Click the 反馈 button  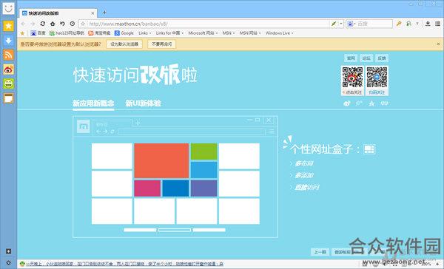pos(382,58)
